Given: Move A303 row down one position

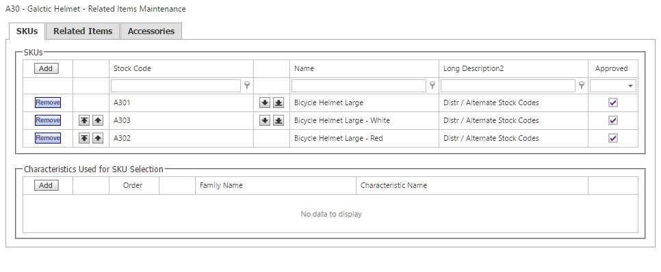Looking at the screenshot, I should 265,120.
